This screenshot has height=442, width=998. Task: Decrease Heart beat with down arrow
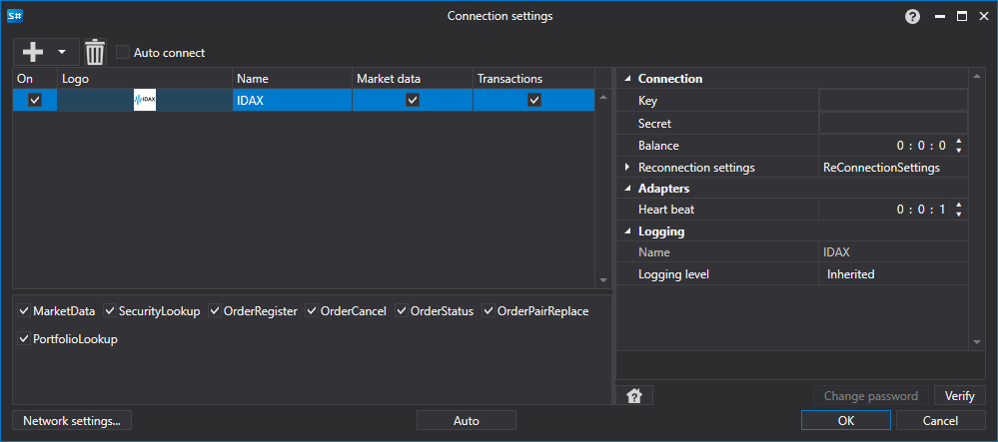click(x=958, y=215)
